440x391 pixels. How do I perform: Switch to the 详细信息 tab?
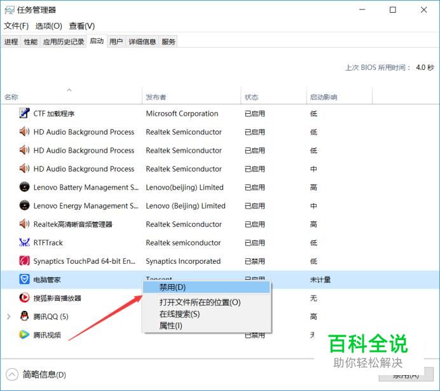point(142,42)
